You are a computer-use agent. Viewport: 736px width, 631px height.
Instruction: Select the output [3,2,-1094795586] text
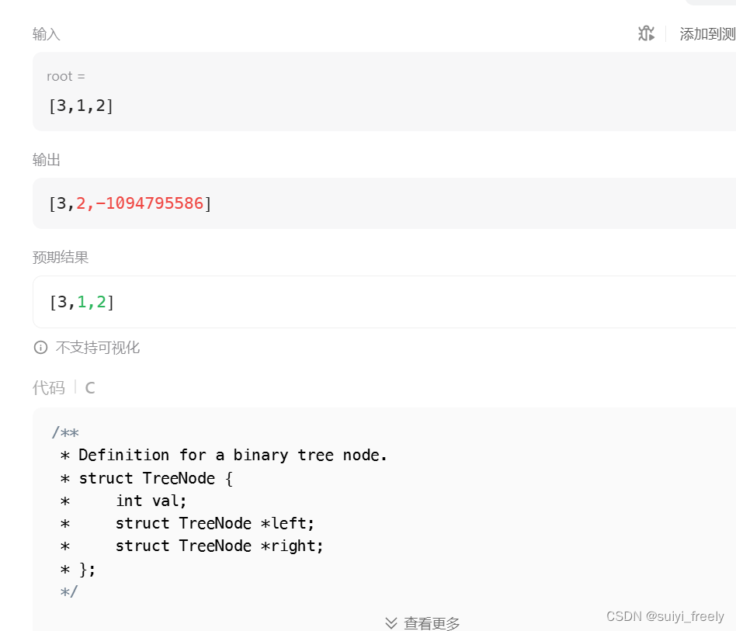pyautogui.click(x=130, y=203)
